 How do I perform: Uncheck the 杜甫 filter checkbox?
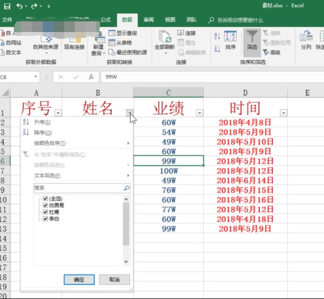[45, 212]
